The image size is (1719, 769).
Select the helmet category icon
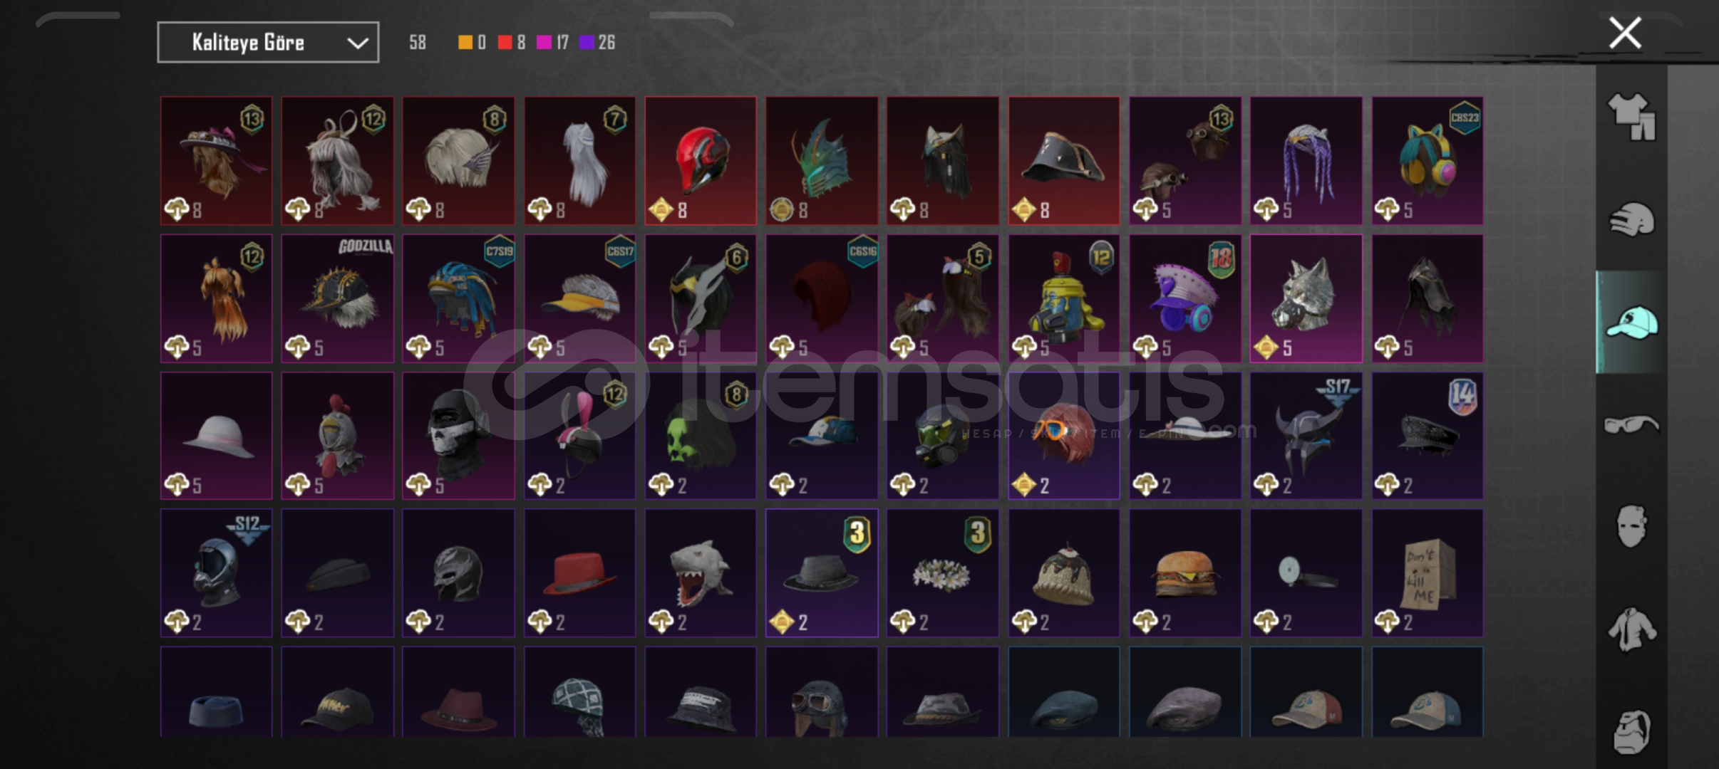pyautogui.click(x=1631, y=219)
